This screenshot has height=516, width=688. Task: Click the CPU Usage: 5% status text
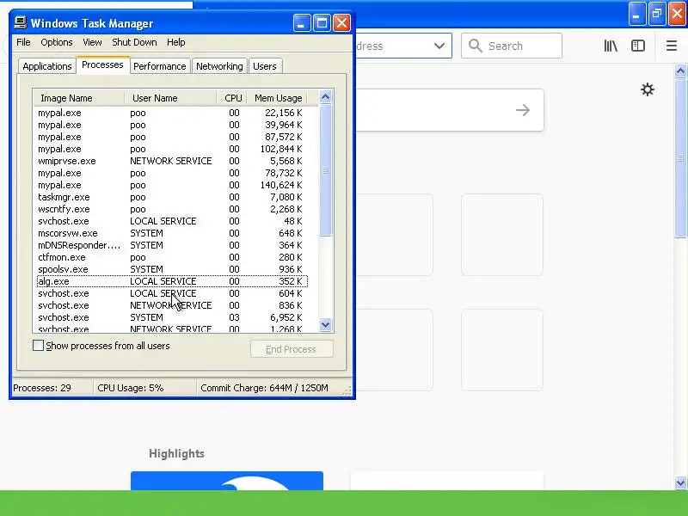point(131,388)
